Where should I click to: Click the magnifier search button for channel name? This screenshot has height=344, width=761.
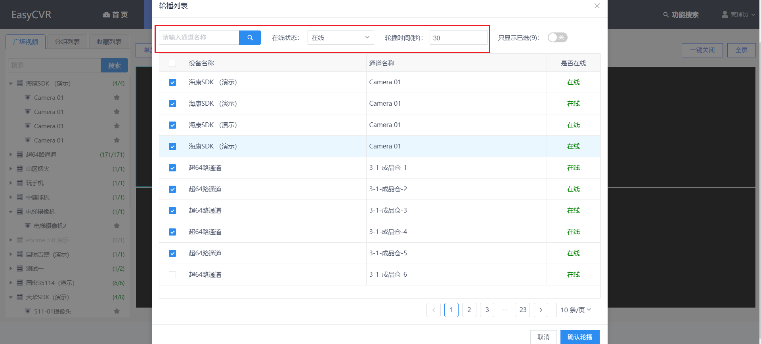click(250, 38)
